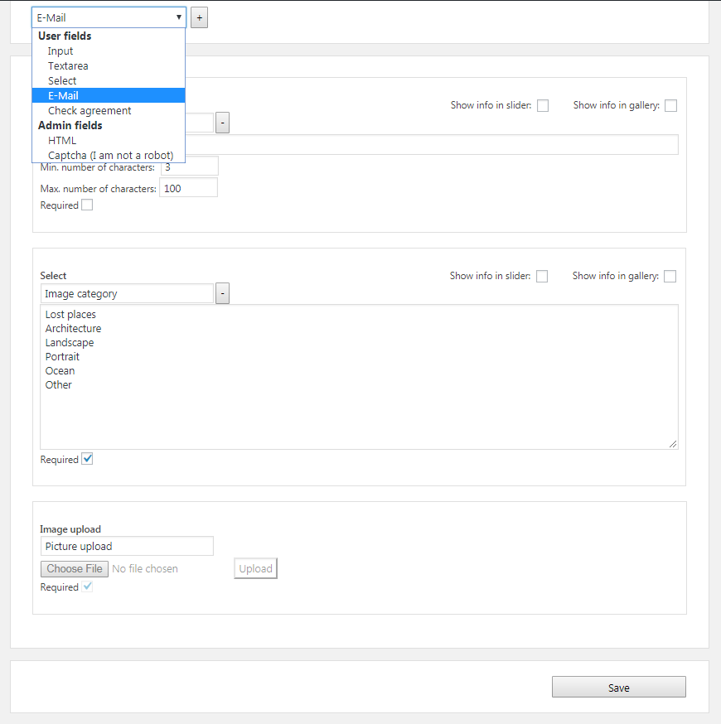Collapse the E-Mail field type dropdown
Viewport: 721px width, 724px height.
[109, 17]
